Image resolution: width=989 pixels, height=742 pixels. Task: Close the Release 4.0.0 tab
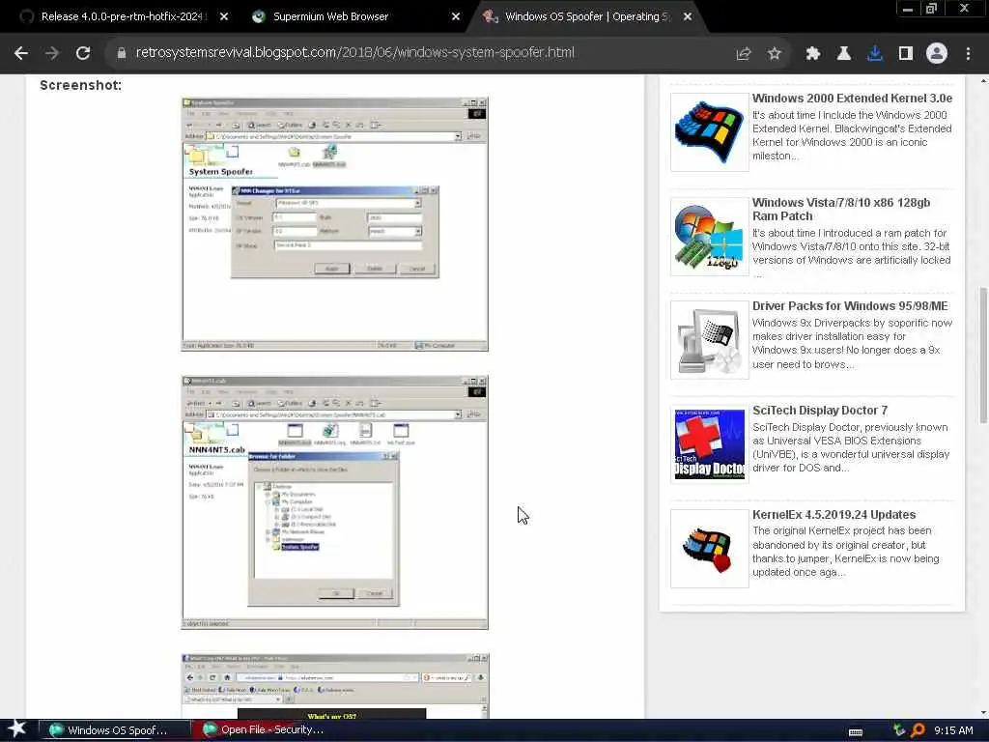224,16
